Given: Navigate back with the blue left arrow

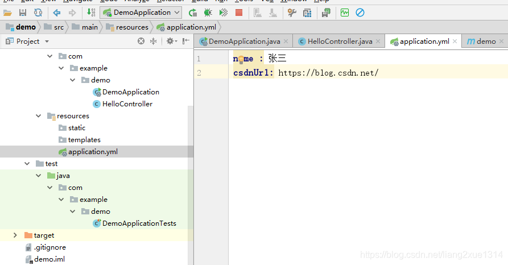Looking at the screenshot, I should (57, 13).
